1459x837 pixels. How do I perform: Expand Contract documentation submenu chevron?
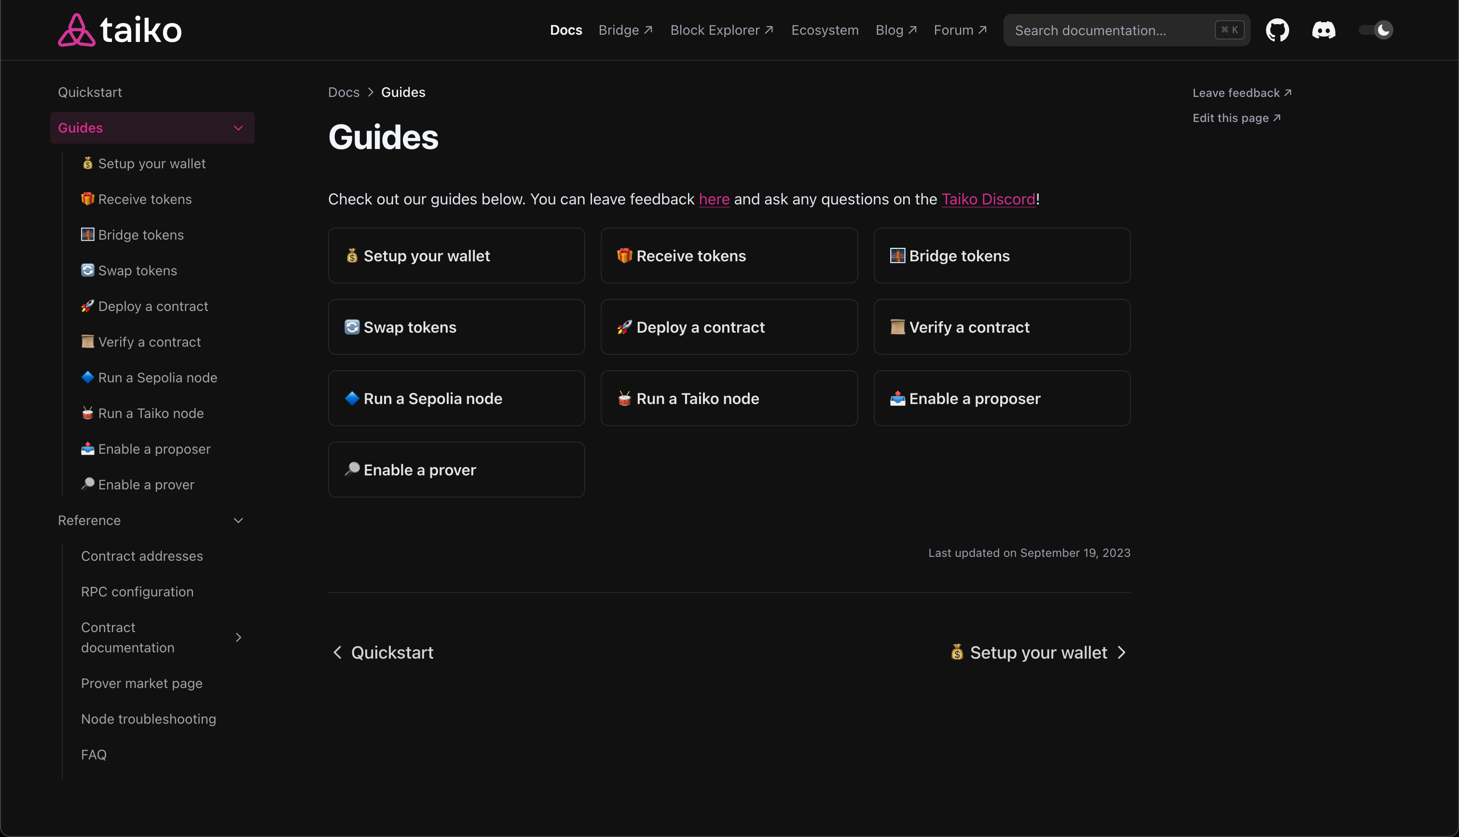(238, 637)
